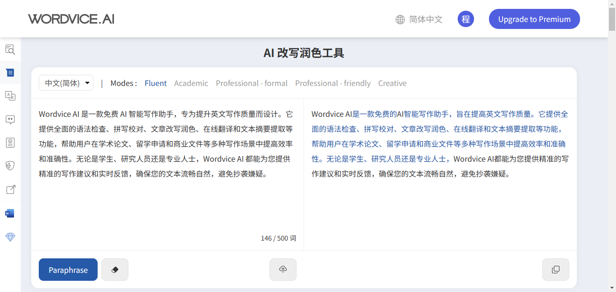
Task: Open the user avatar 程
Action: 466,19
